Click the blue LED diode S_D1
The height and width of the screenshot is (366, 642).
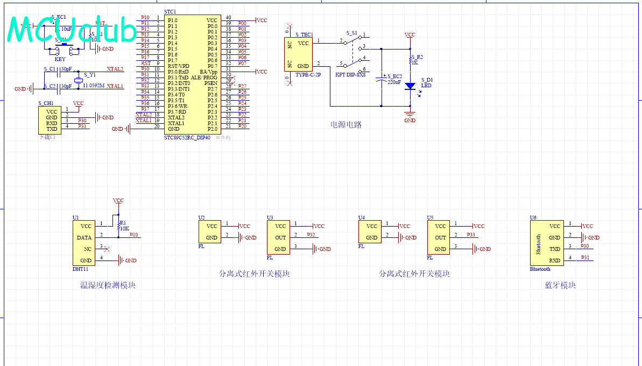coord(410,86)
